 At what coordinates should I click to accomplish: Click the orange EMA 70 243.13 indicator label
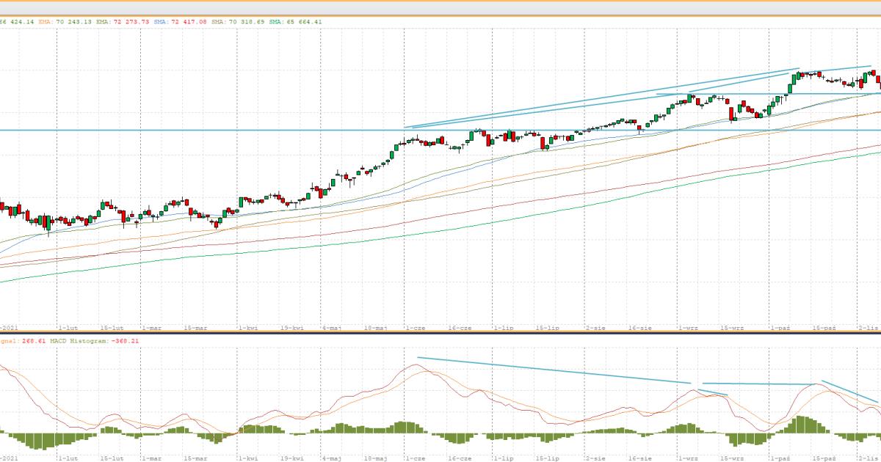pyautogui.click(x=66, y=22)
